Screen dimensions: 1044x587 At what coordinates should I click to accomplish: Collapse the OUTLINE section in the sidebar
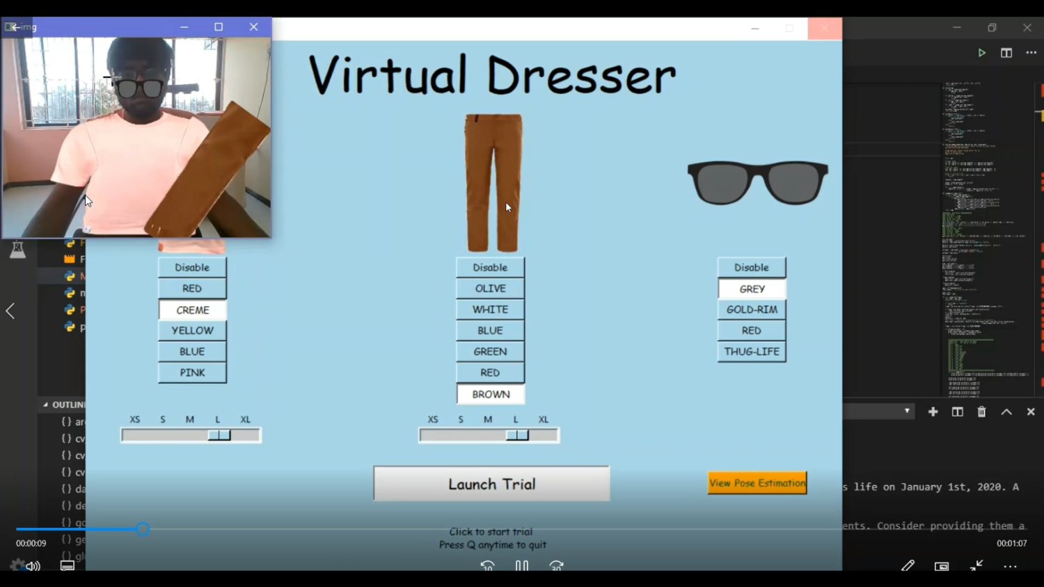(46, 404)
